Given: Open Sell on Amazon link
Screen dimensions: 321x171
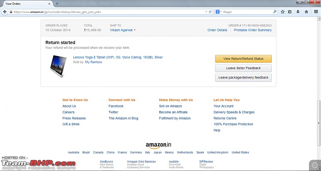Looking at the screenshot, I should click(170, 106).
